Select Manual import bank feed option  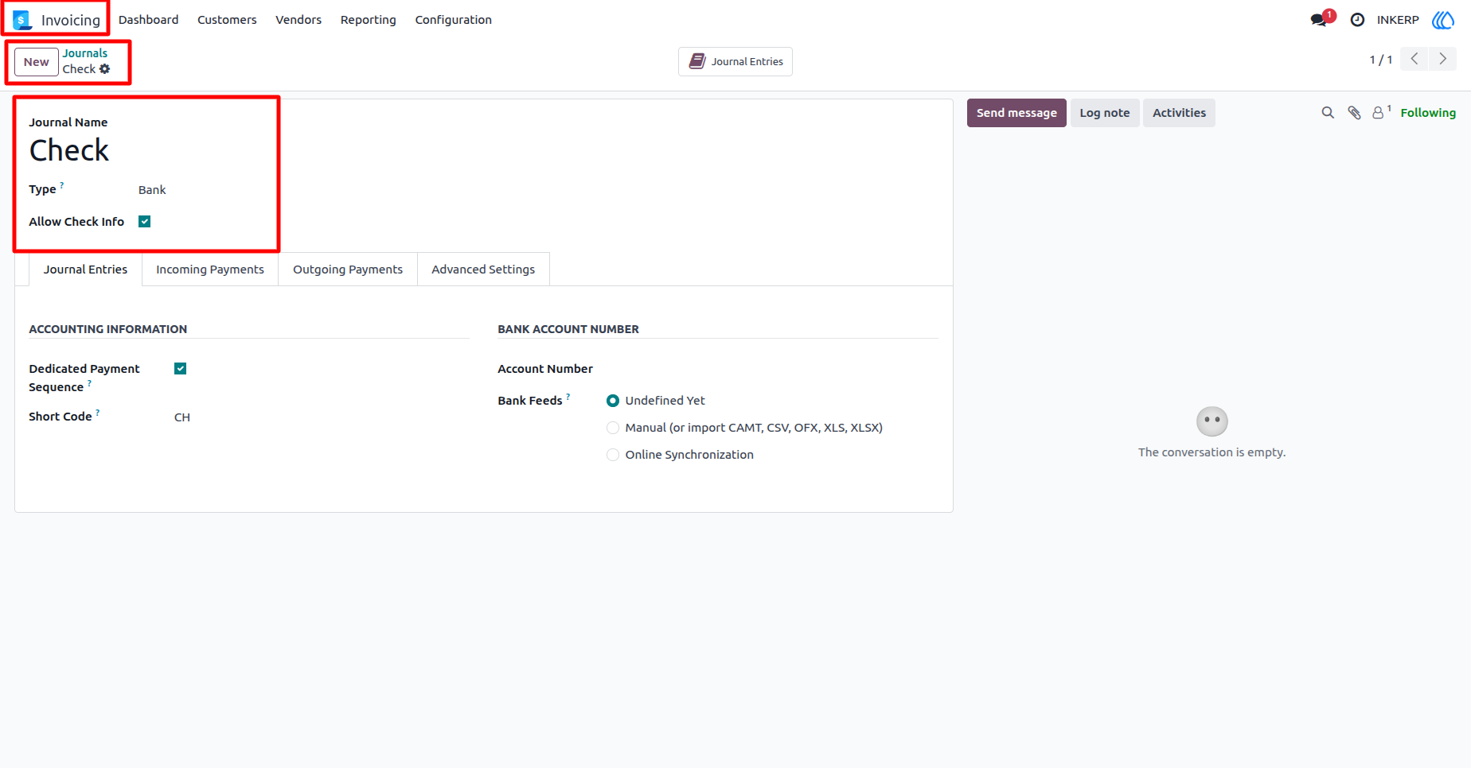pos(613,428)
